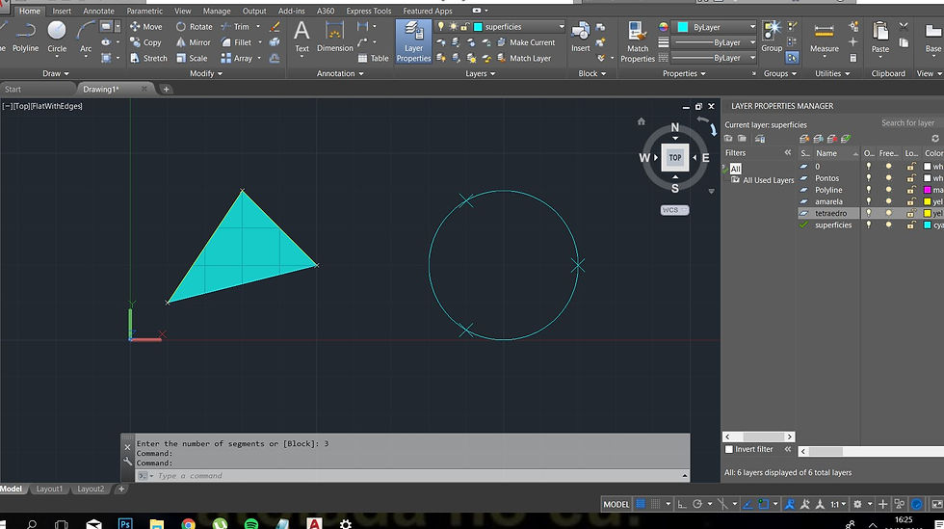The image size is (944, 529).
Task: Toggle Freeze for layer Polyline
Action: point(888,190)
